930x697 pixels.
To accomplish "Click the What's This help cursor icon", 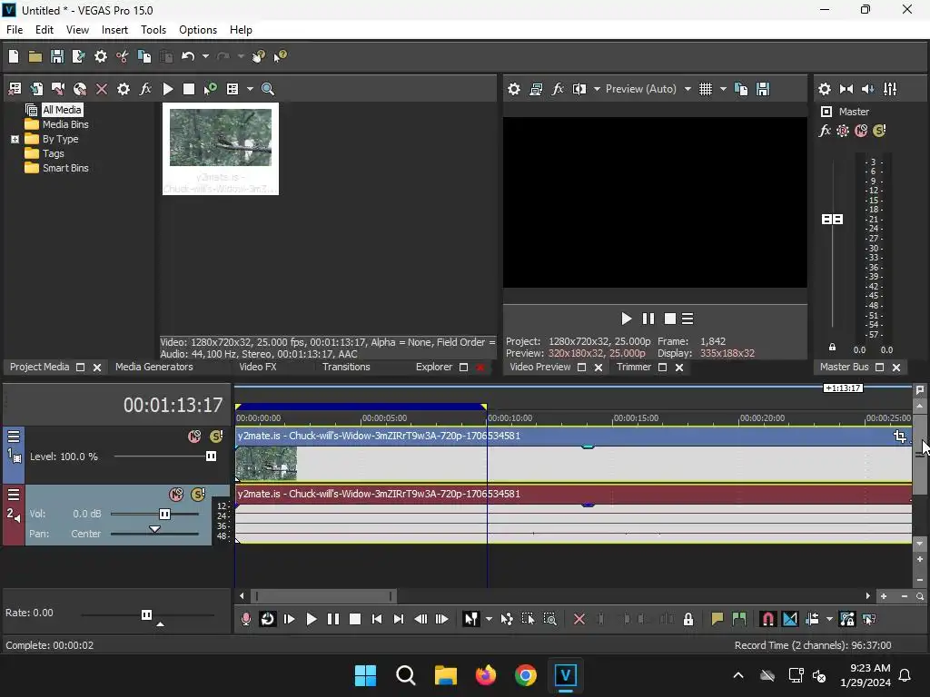I will 280,56.
